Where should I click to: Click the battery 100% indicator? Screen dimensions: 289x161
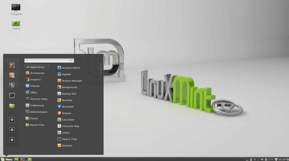point(269,159)
